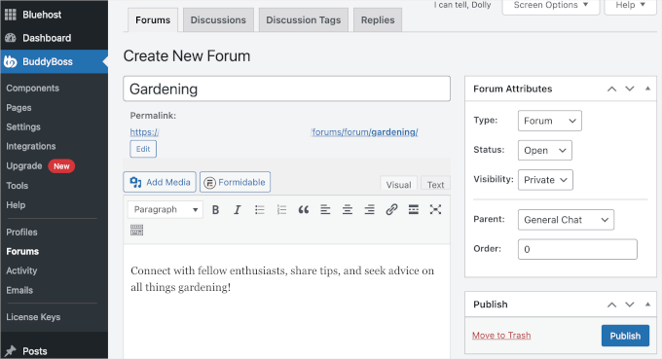
Task: Click the Formidable button
Action: coord(236,182)
